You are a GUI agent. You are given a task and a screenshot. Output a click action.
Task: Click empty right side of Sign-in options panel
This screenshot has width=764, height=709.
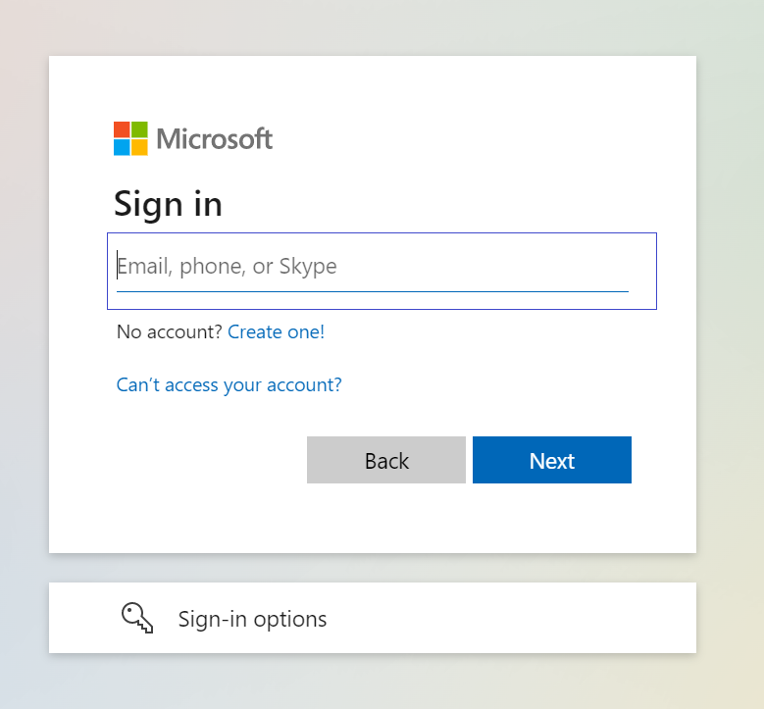pyautogui.click(x=535, y=618)
